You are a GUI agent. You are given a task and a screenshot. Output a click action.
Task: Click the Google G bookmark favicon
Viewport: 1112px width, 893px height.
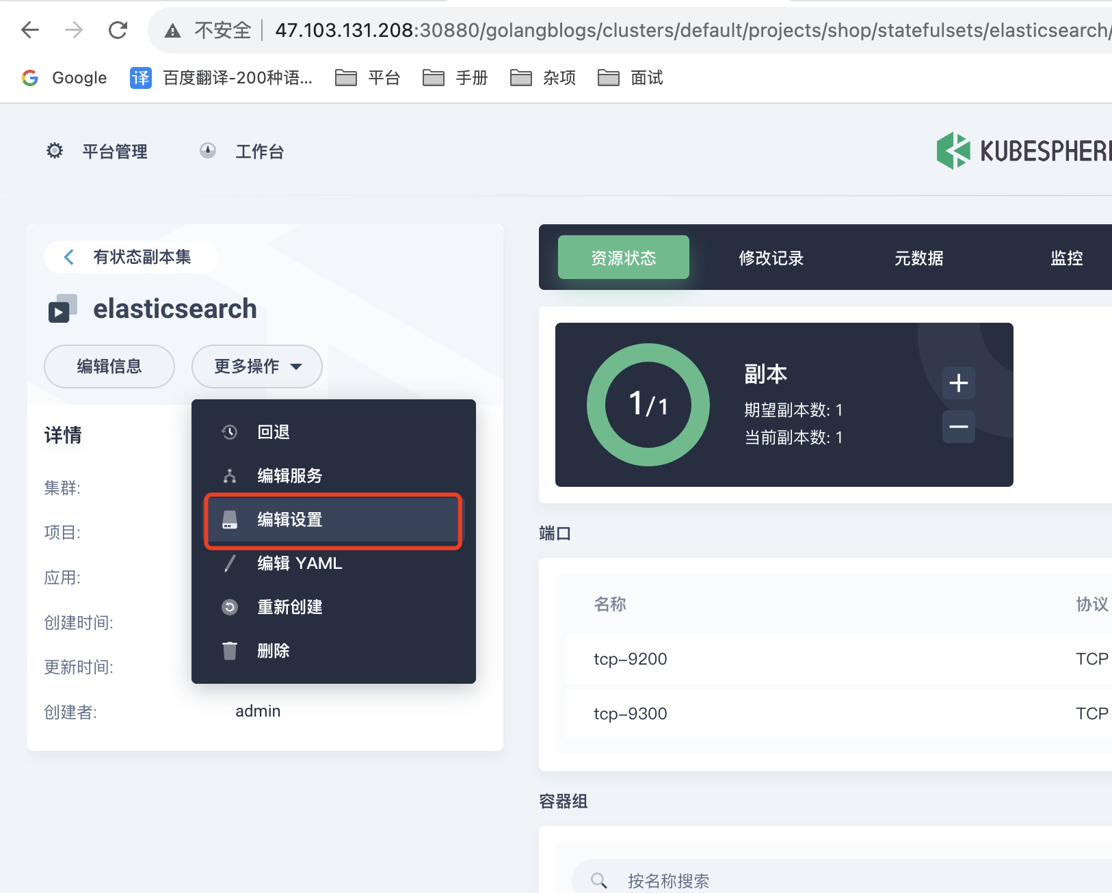pyautogui.click(x=30, y=78)
